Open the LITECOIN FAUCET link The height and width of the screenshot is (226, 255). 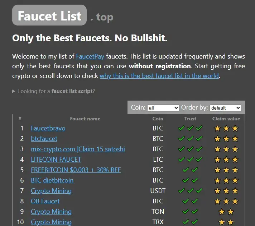56,160
